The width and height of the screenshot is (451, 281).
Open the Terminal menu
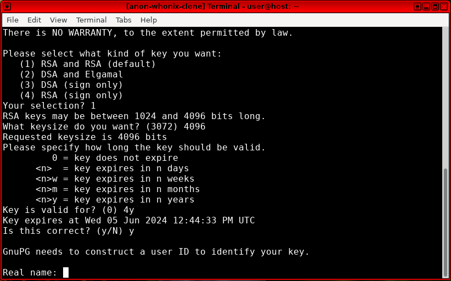pos(92,20)
